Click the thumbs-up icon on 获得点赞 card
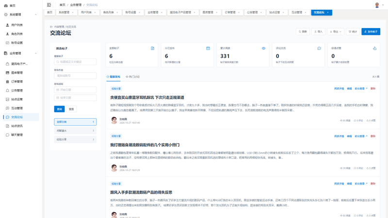Screen dimensions: 388x218 pyautogui.click(x=374, y=48)
